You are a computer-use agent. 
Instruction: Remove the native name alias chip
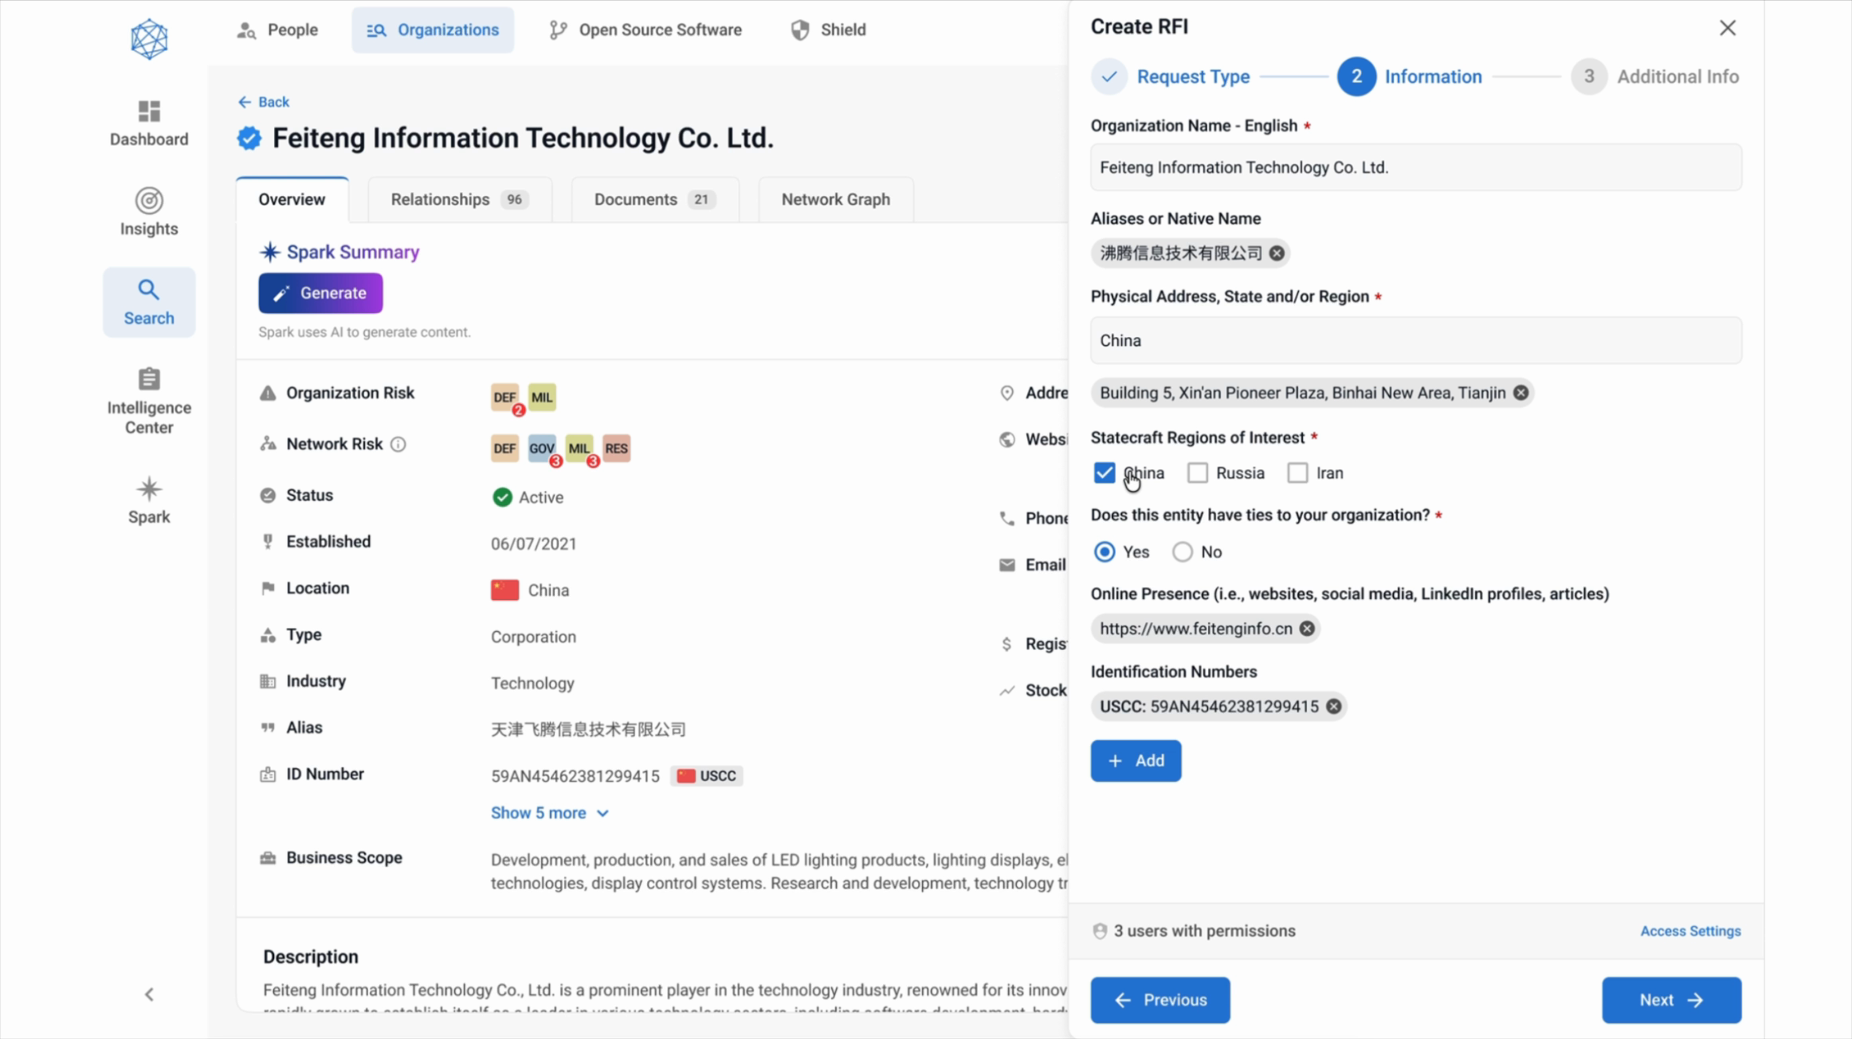pos(1277,253)
